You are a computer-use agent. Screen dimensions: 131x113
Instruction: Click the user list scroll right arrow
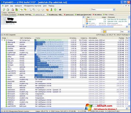(127, 26)
